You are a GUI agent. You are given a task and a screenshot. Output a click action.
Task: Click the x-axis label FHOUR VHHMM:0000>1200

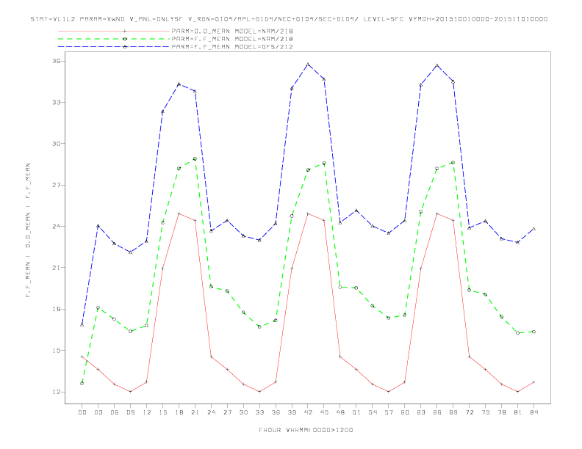click(x=306, y=430)
